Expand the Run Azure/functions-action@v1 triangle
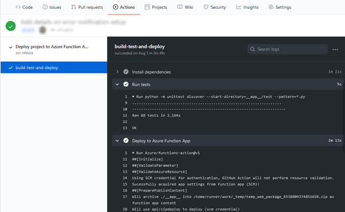 133,153
